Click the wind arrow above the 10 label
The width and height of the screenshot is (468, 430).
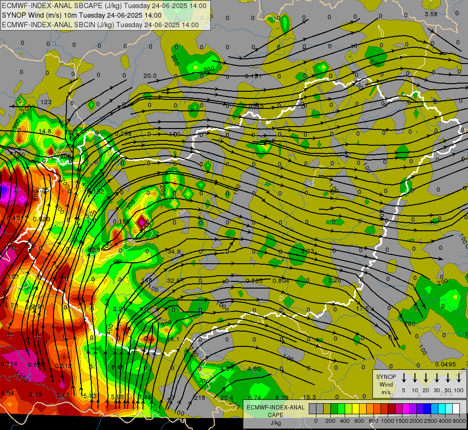tap(415, 377)
